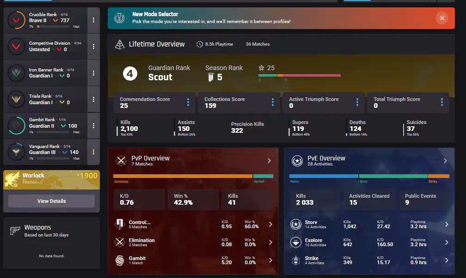Click the PvE Patrol/Story/Strike distribution bar
The height and width of the screenshot is (278, 466).
pyautogui.click(x=369, y=176)
